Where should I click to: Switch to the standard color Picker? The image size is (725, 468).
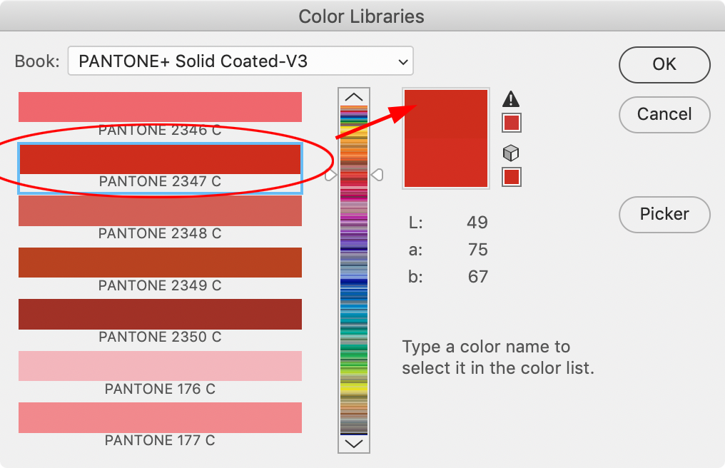(664, 215)
